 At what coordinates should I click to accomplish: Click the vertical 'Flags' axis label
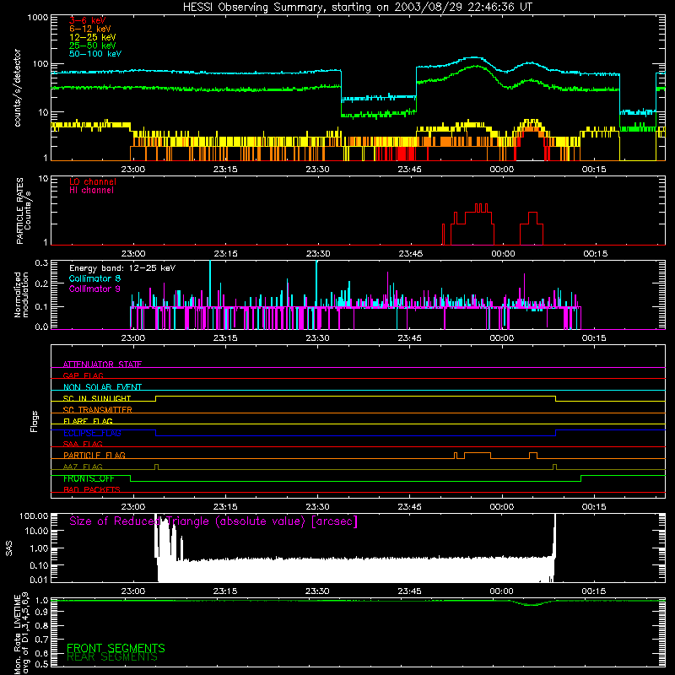point(35,421)
